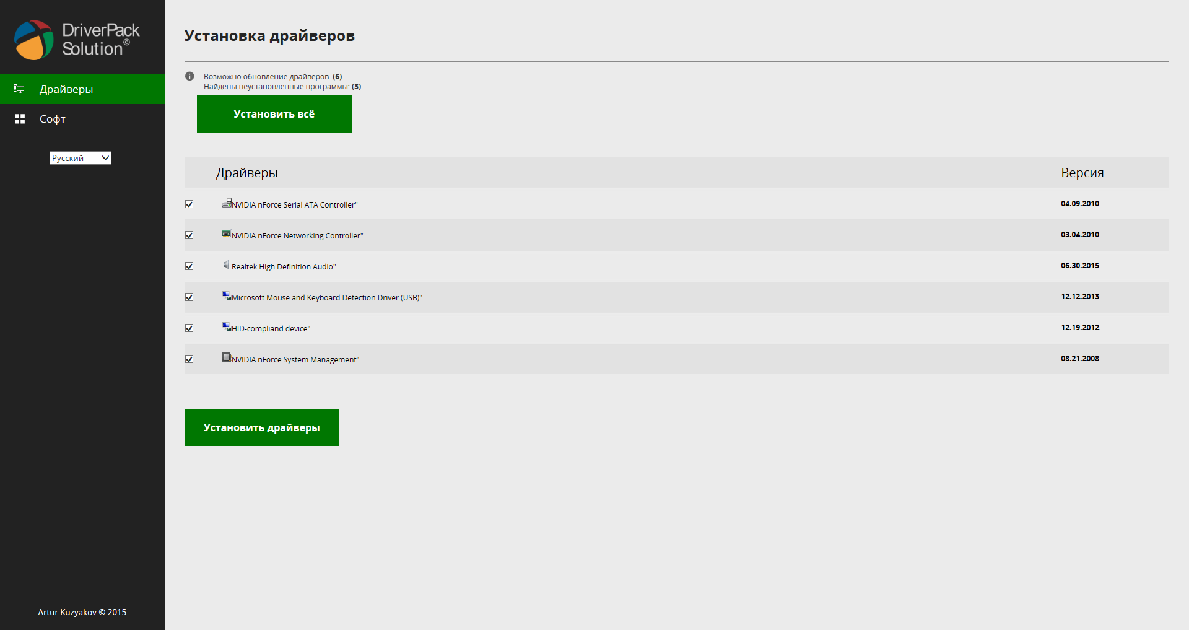Open the Русский language dropdown

pos(81,158)
